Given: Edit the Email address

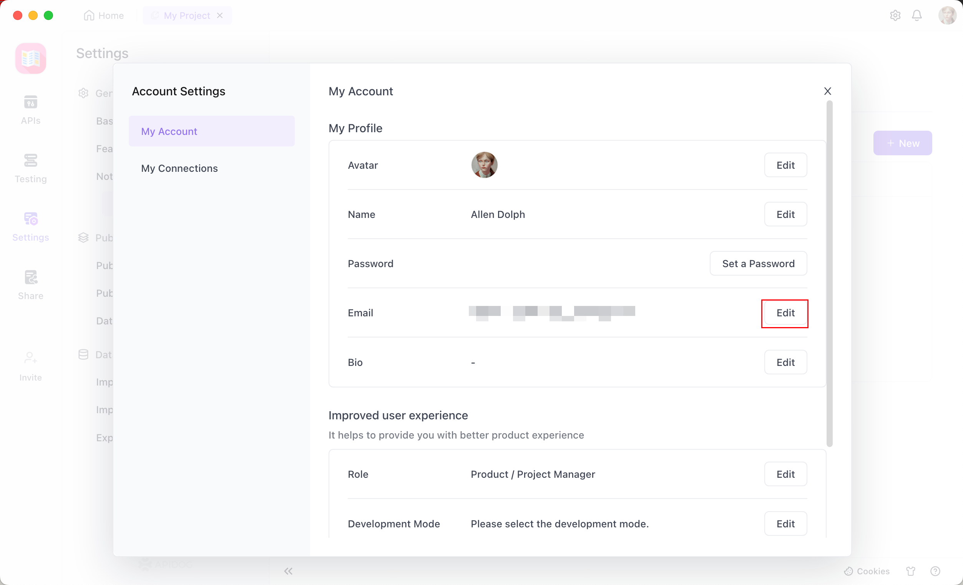Looking at the screenshot, I should coord(785,313).
